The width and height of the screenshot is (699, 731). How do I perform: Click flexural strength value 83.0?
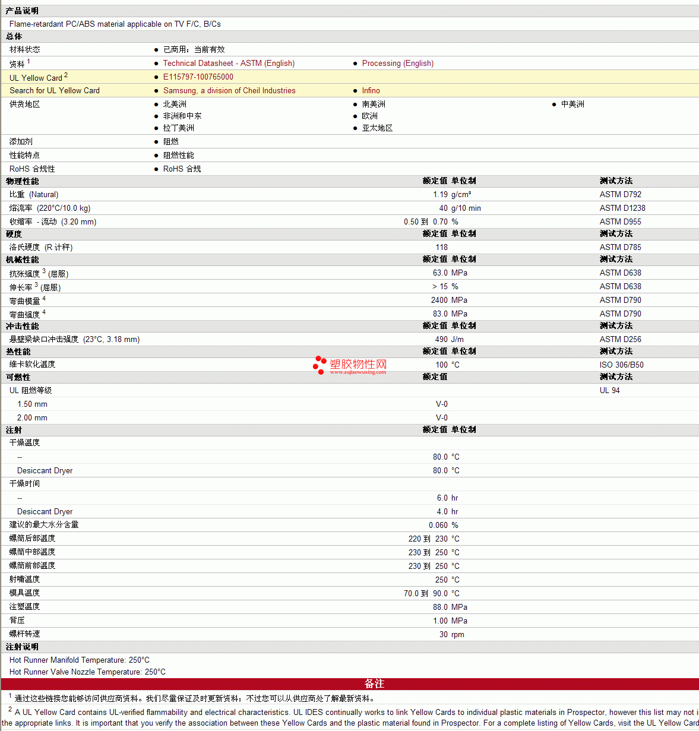pyautogui.click(x=440, y=314)
